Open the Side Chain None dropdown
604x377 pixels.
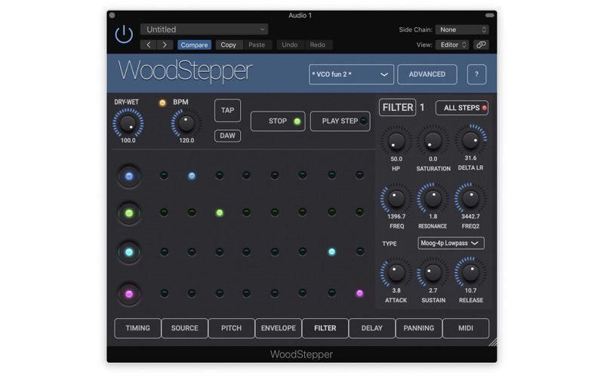(x=462, y=29)
